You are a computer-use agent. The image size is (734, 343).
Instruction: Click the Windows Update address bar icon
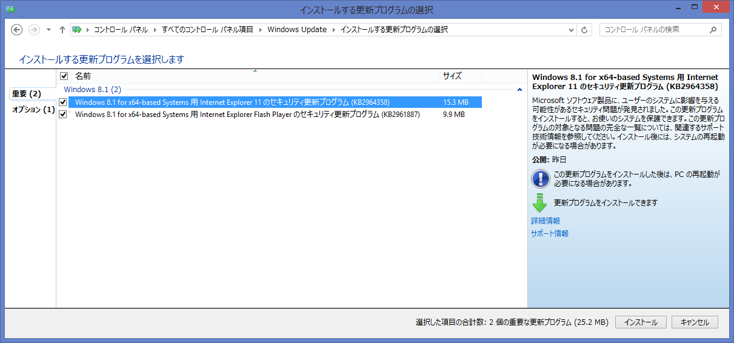click(77, 30)
